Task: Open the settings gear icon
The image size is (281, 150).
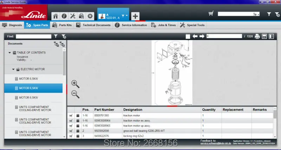Action: [x=90, y=16]
